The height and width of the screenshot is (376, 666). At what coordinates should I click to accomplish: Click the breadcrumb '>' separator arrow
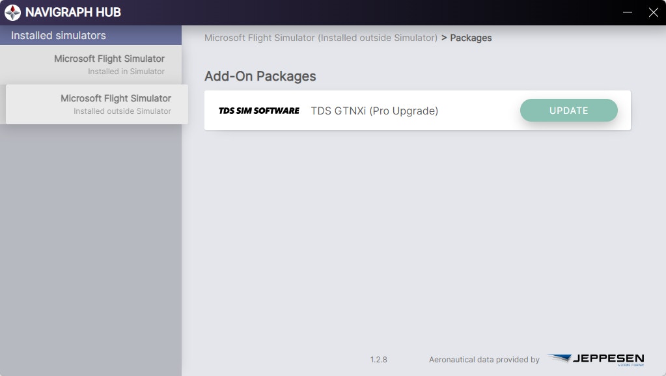pos(444,38)
